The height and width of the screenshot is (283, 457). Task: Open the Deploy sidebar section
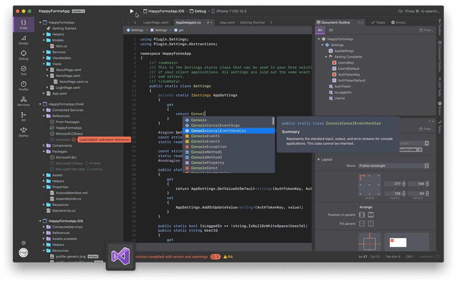point(23,132)
